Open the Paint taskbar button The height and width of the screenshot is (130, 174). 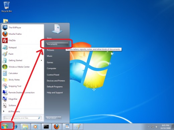tap(78, 127)
